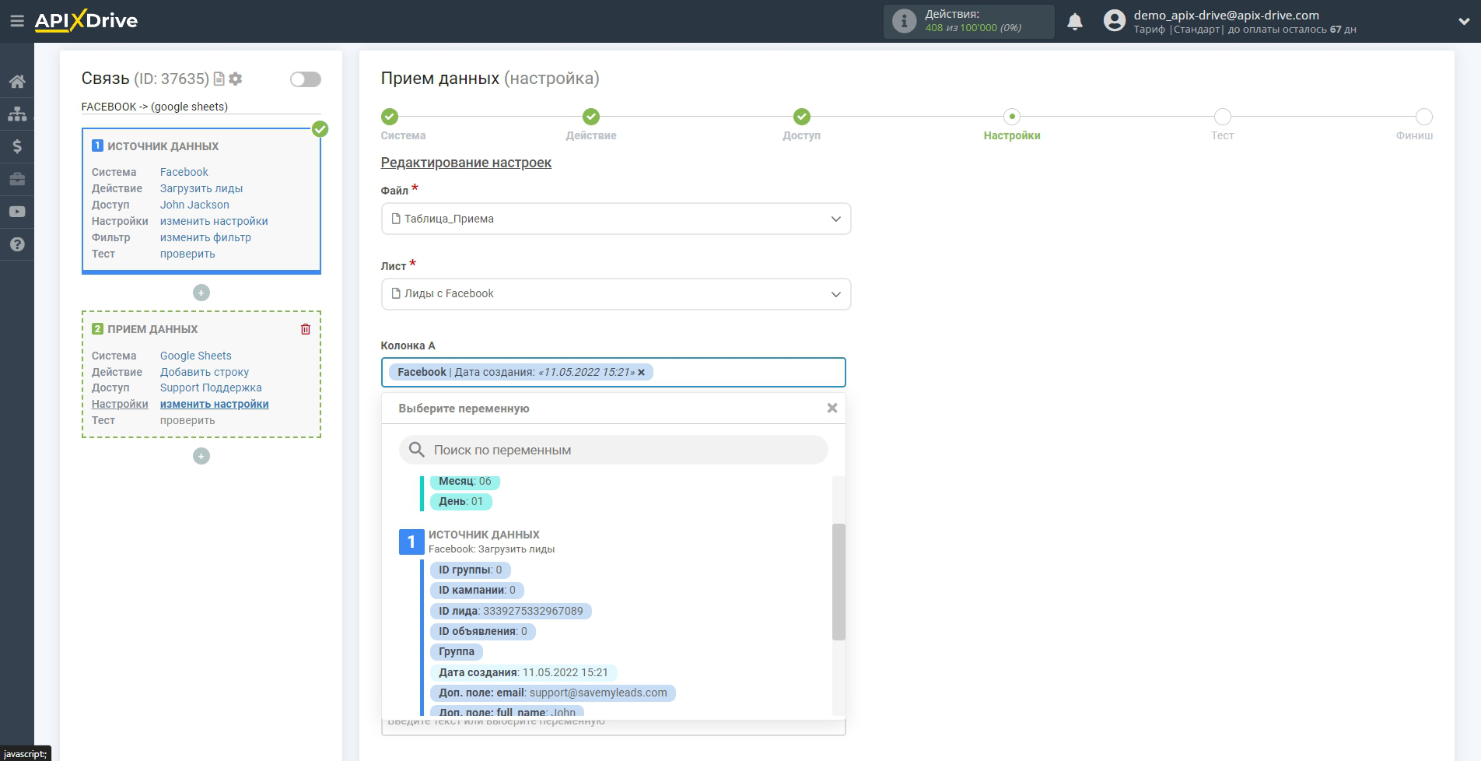Open the Файл dropdown Таблица_Приема
The width and height of the screenshot is (1481, 761).
point(616,219)
